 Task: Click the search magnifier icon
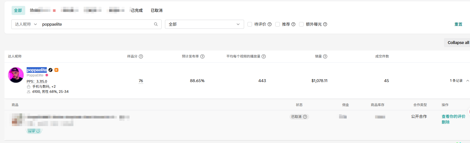pos(156,24)
